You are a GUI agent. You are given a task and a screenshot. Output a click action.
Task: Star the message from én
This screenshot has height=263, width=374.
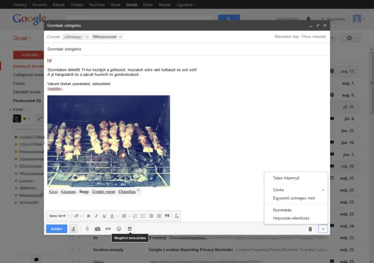point(79,238)
